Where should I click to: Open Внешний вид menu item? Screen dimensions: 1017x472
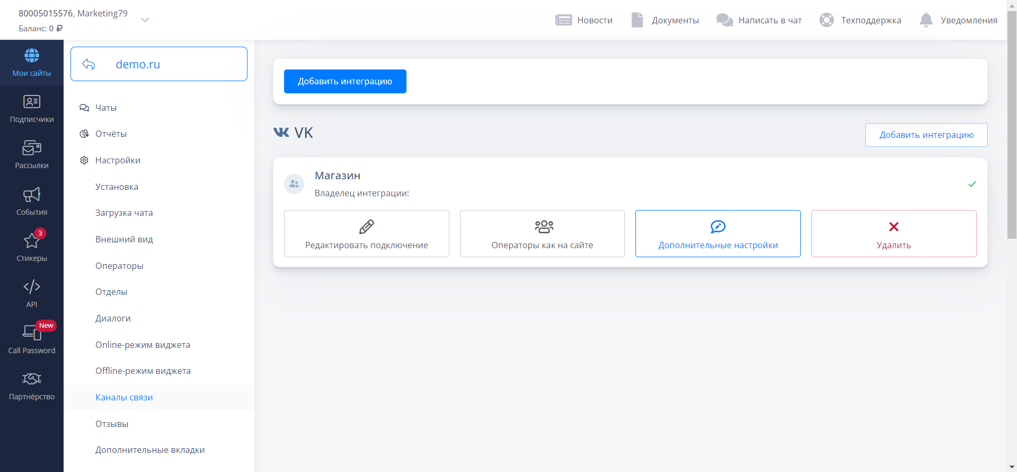point(124,239)
